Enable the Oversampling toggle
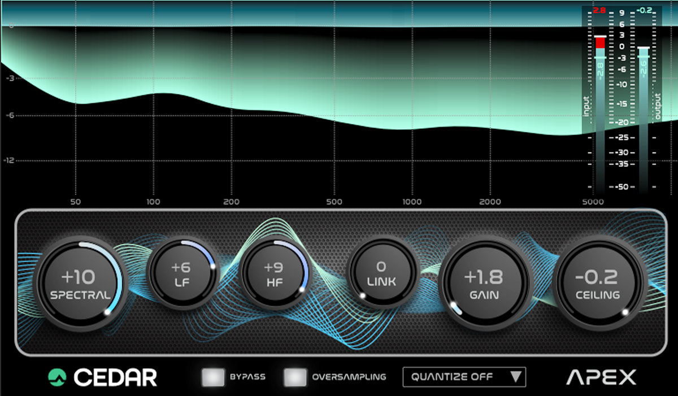This screenshot has width=678, height=396. [x=294, y=377]
